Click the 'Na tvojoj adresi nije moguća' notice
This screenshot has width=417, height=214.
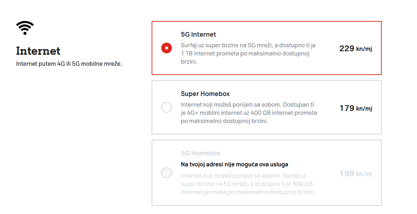(234, 165)
